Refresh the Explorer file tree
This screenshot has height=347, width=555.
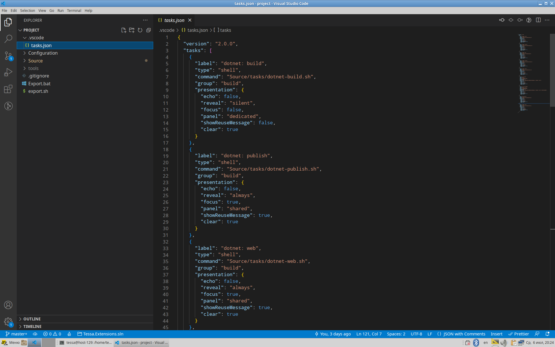[140, 30]
